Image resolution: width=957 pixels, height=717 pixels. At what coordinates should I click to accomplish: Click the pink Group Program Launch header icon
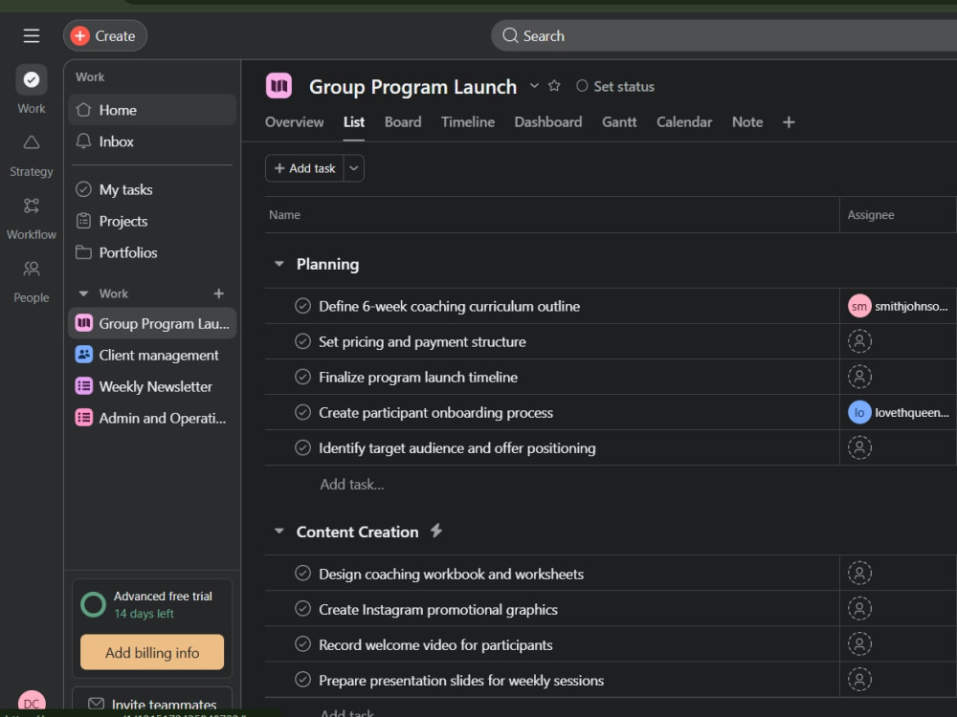click(x=278, y=86)
